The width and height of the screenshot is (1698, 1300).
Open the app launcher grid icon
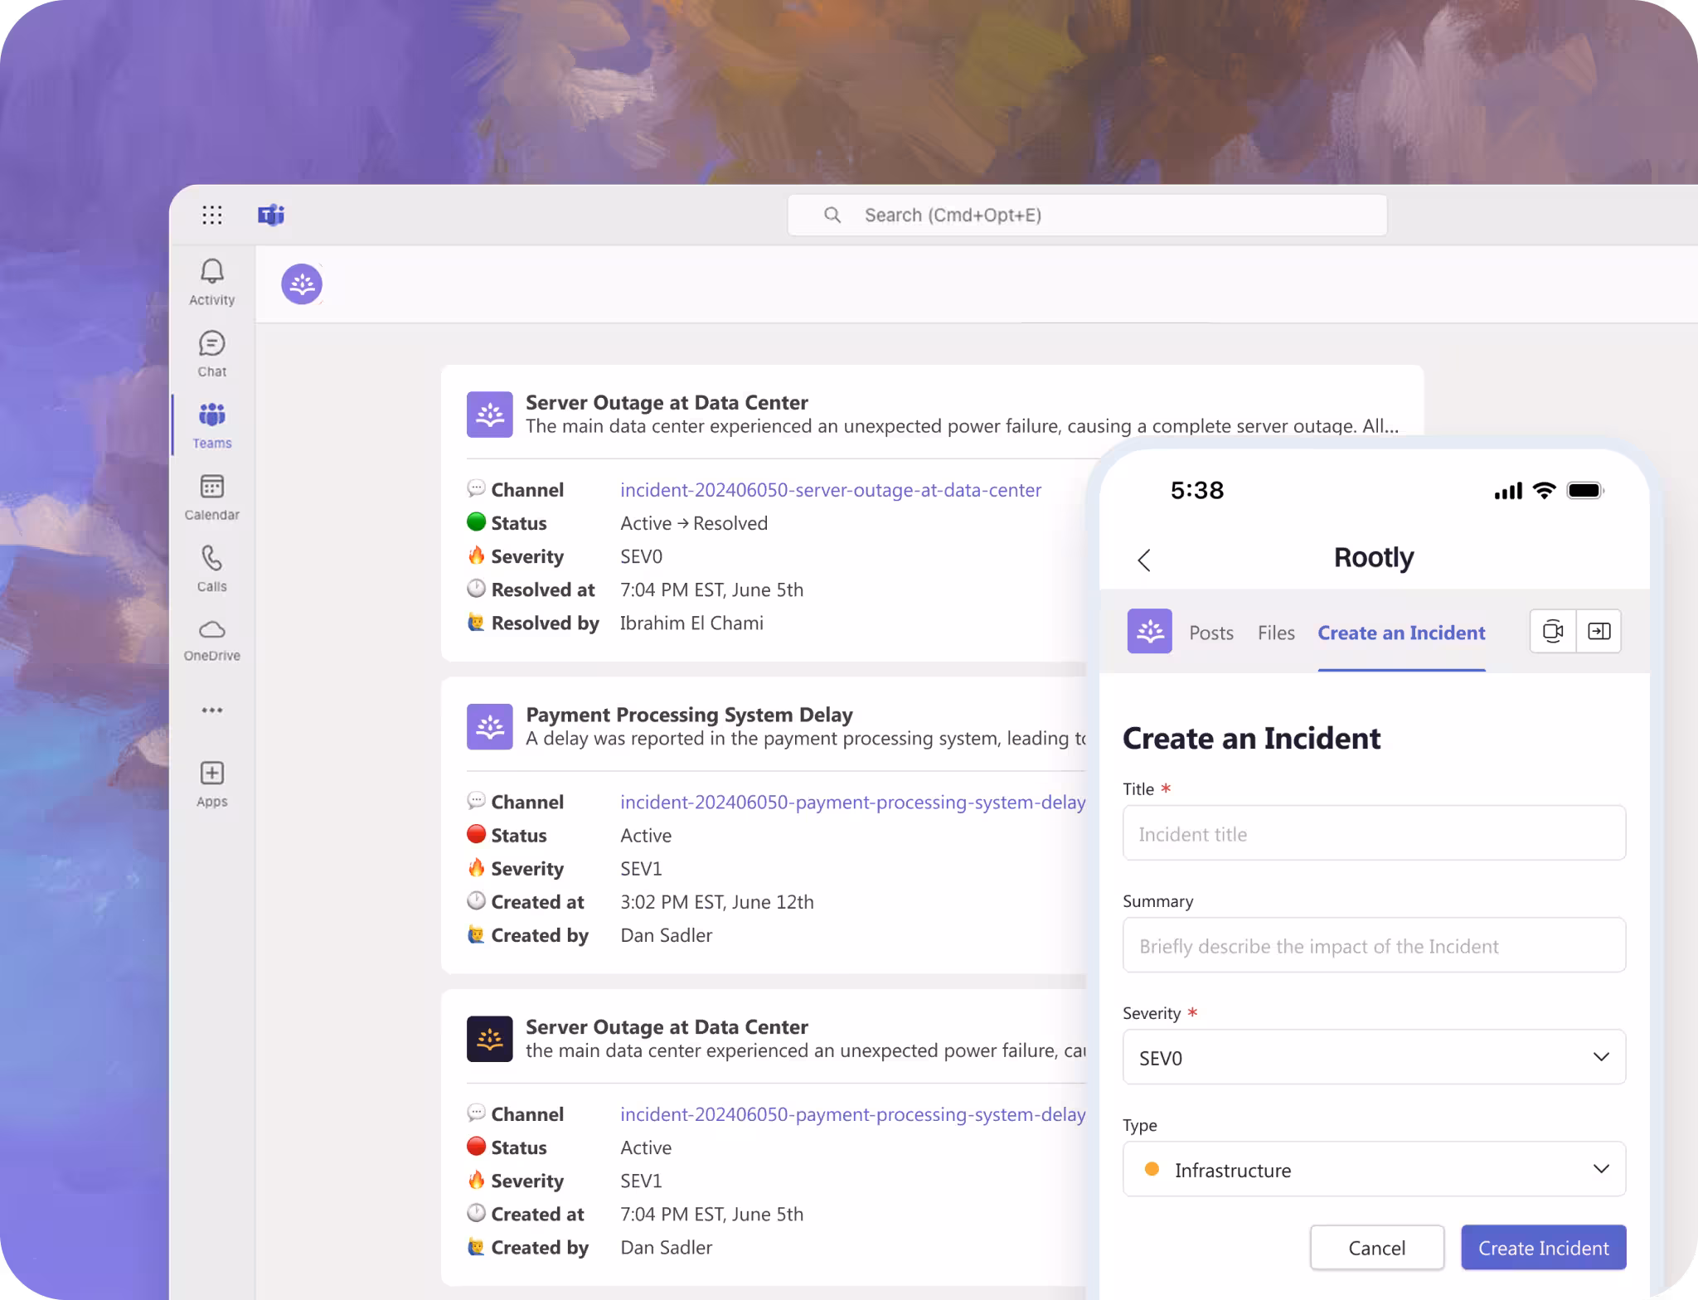(212, 216)
